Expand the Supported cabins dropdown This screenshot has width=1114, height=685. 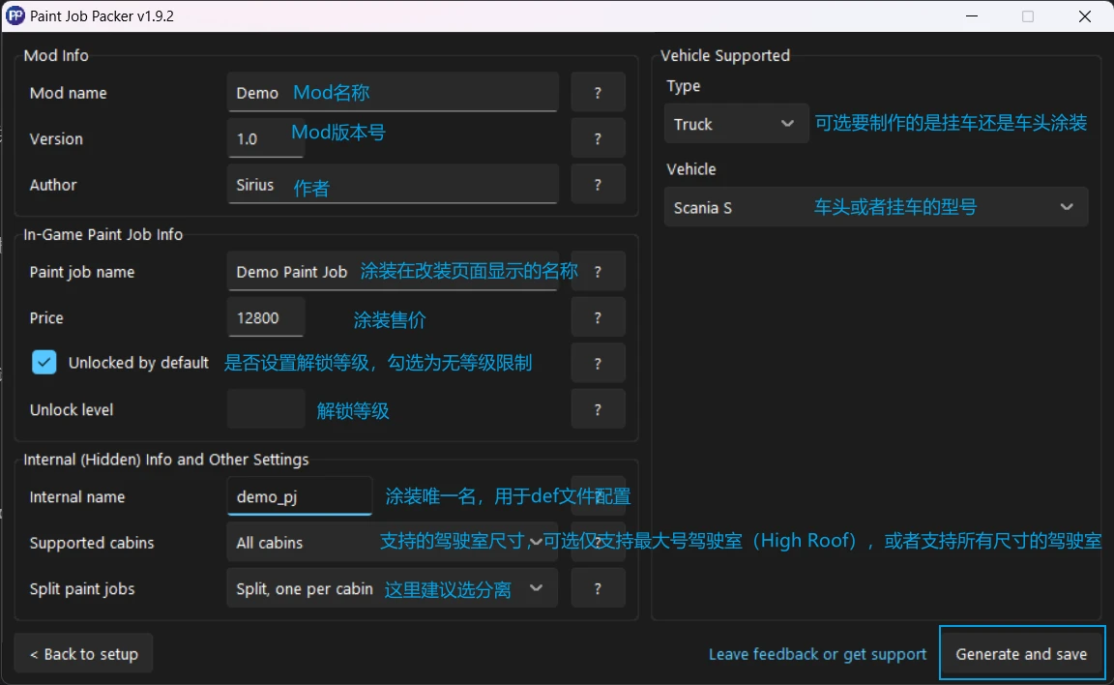(393, 542)
